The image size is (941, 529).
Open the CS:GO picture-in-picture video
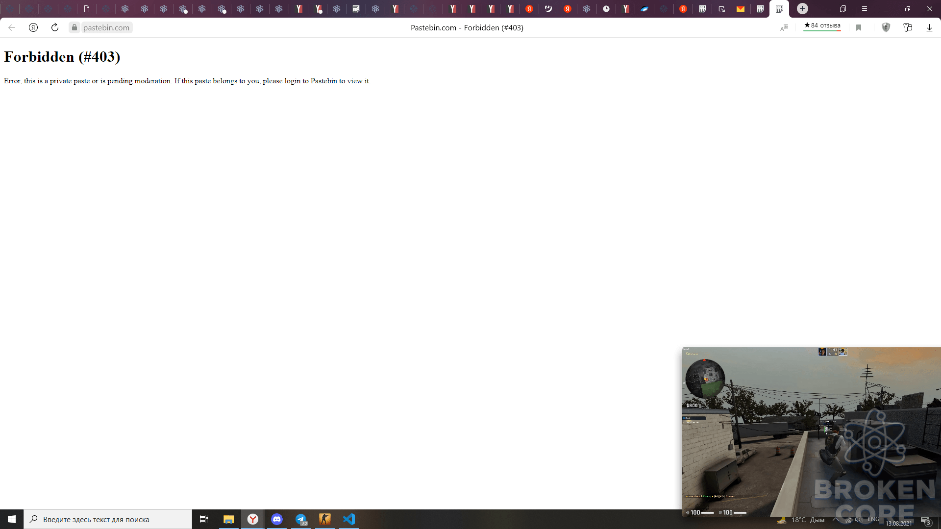811,432
